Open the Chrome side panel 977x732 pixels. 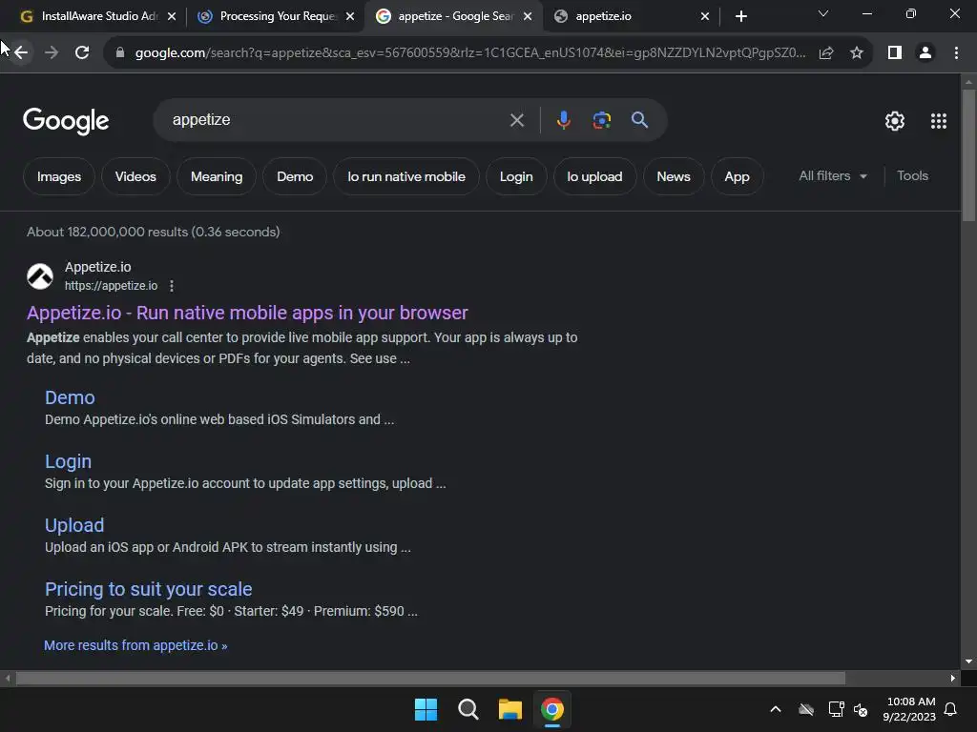[x=895, y=53]
